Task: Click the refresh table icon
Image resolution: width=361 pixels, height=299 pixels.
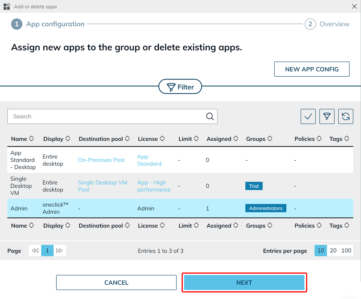Action: 346,116
